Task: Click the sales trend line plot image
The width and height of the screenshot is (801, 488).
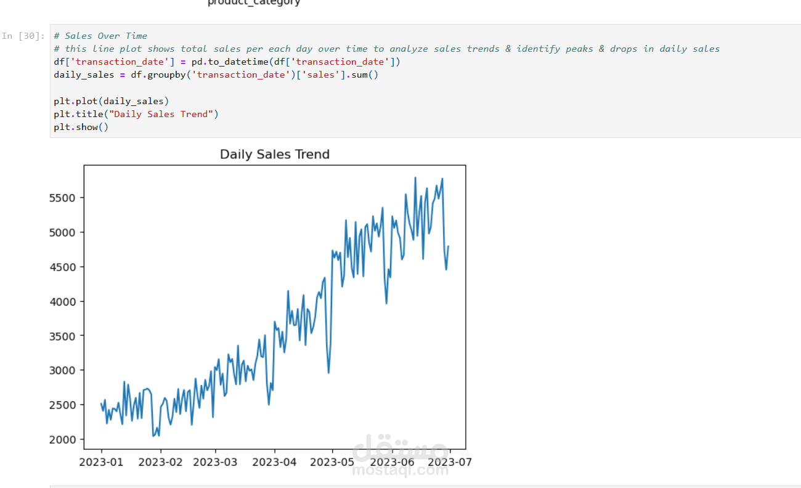Action: click(274, 308)
